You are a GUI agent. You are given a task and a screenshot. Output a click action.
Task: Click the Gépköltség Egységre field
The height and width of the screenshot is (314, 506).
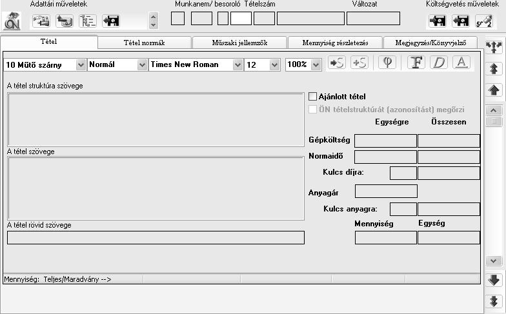tap(386, 141)
